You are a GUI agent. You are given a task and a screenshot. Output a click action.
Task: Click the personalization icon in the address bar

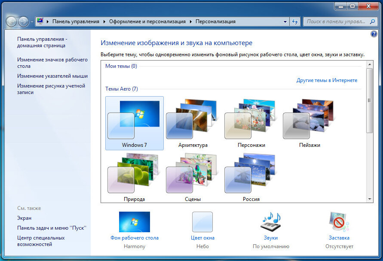[40, 21]
